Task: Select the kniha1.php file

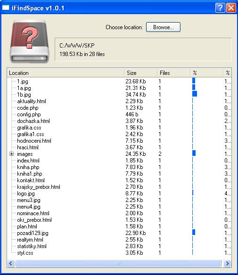Action: [x=30, y=174]
